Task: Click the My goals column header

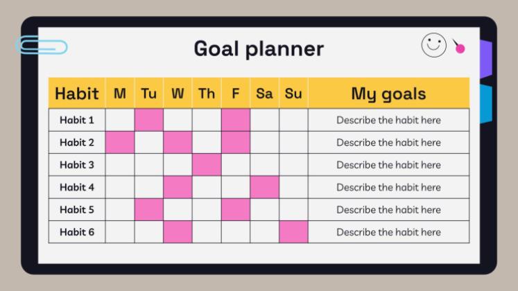Action: click(x=388, y=94)
